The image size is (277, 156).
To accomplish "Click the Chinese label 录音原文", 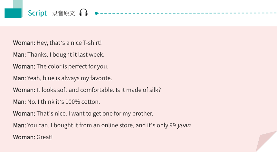I will (x=63, y=13).
